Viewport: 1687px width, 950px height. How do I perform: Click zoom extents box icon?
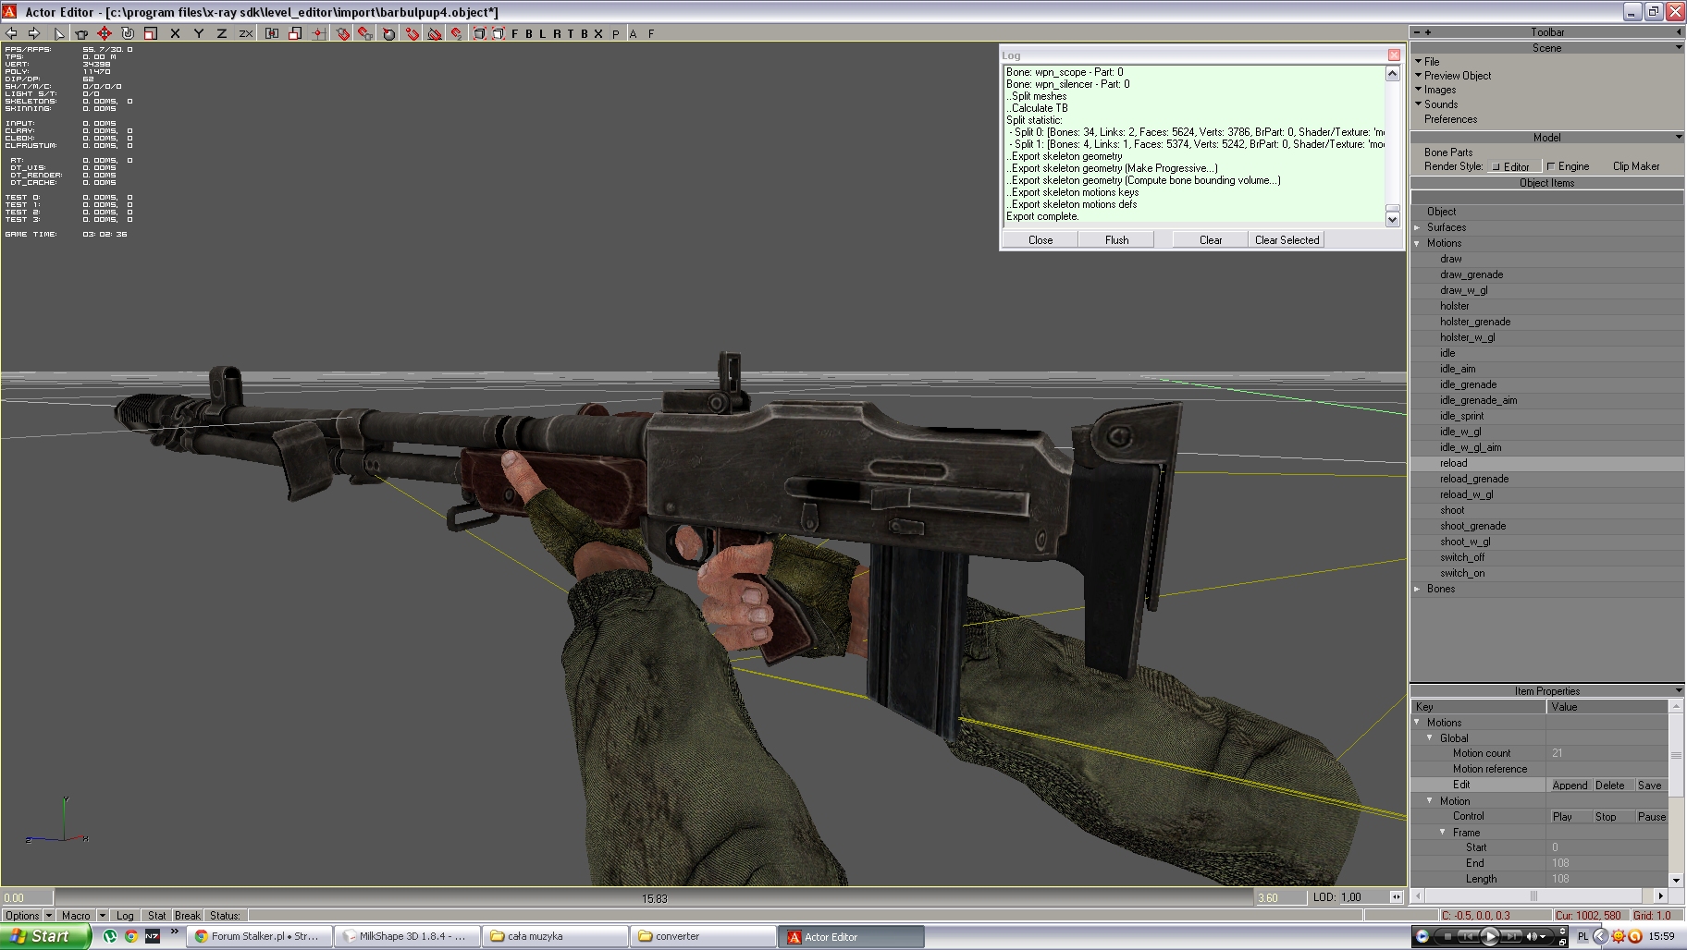coord(479,33)
